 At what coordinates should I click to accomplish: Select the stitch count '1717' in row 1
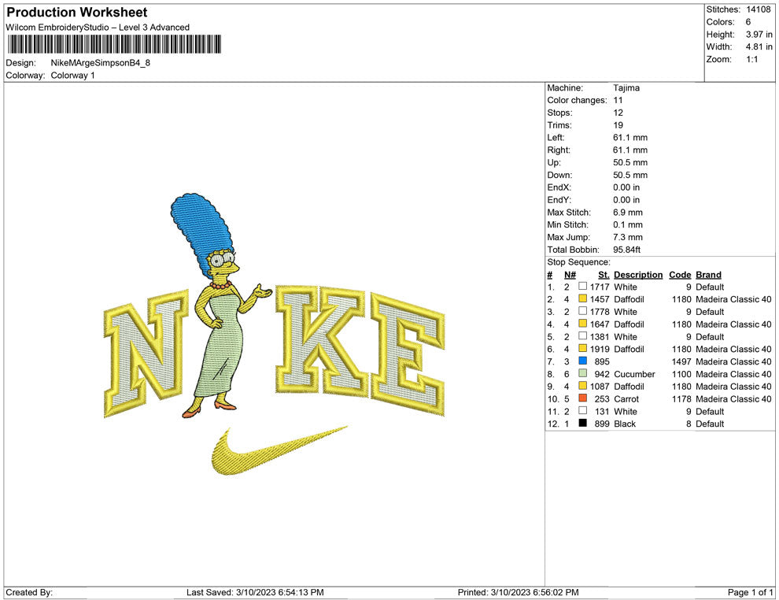pos(600,287)
